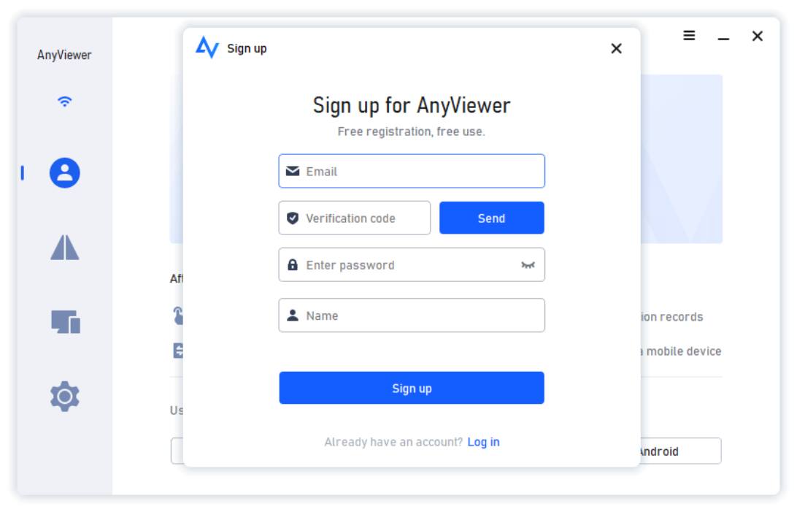Submit the blue Sign up button
This screenshot has width=797, height=512.
coord(412,388)
